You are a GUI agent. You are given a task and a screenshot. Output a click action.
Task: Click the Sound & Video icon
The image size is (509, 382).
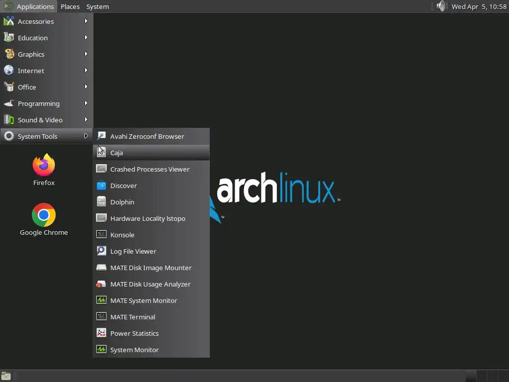pos(9,120)
